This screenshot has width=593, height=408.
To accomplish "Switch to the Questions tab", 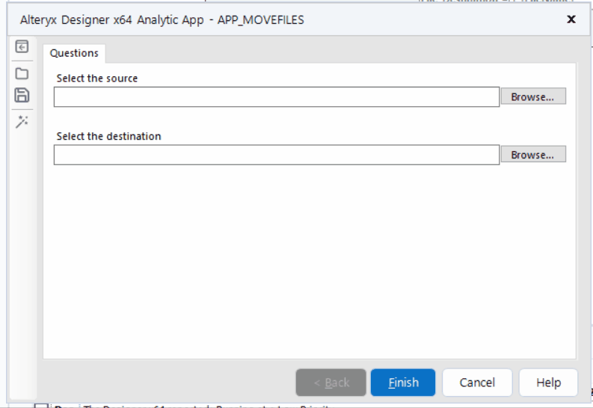I will [x=74, y=53].
